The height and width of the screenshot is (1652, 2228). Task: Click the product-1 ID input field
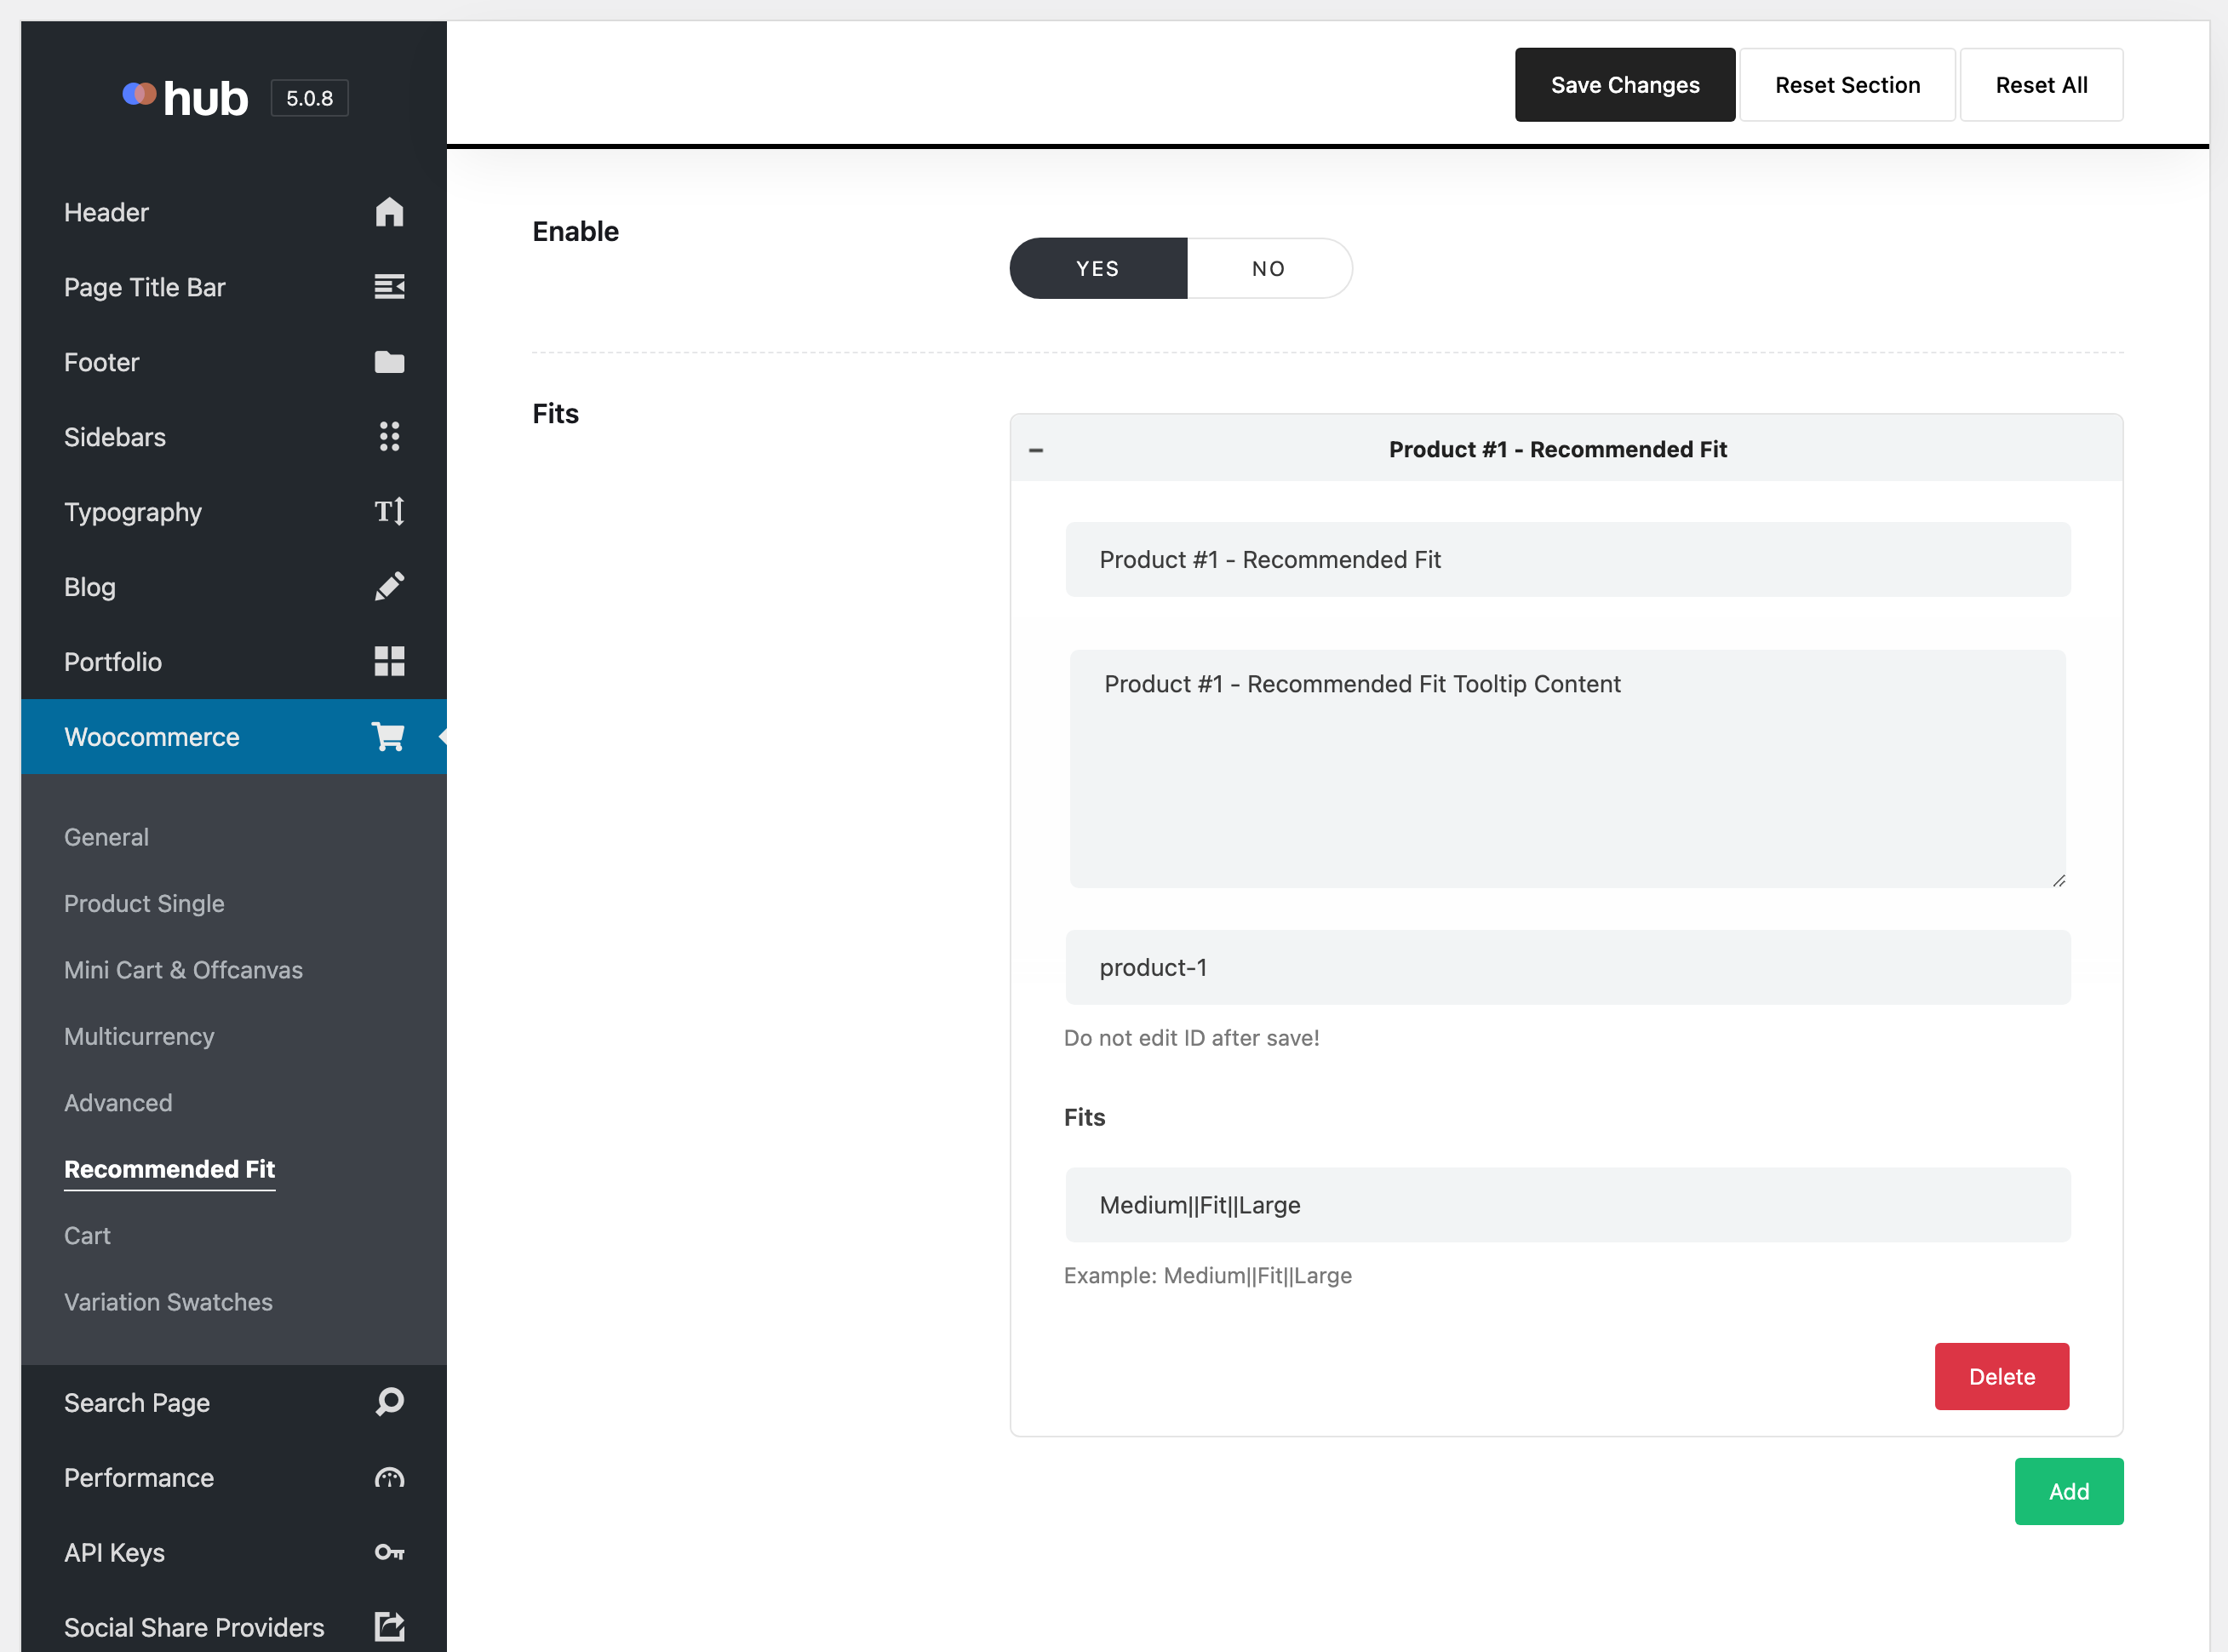click(1566, 967)
